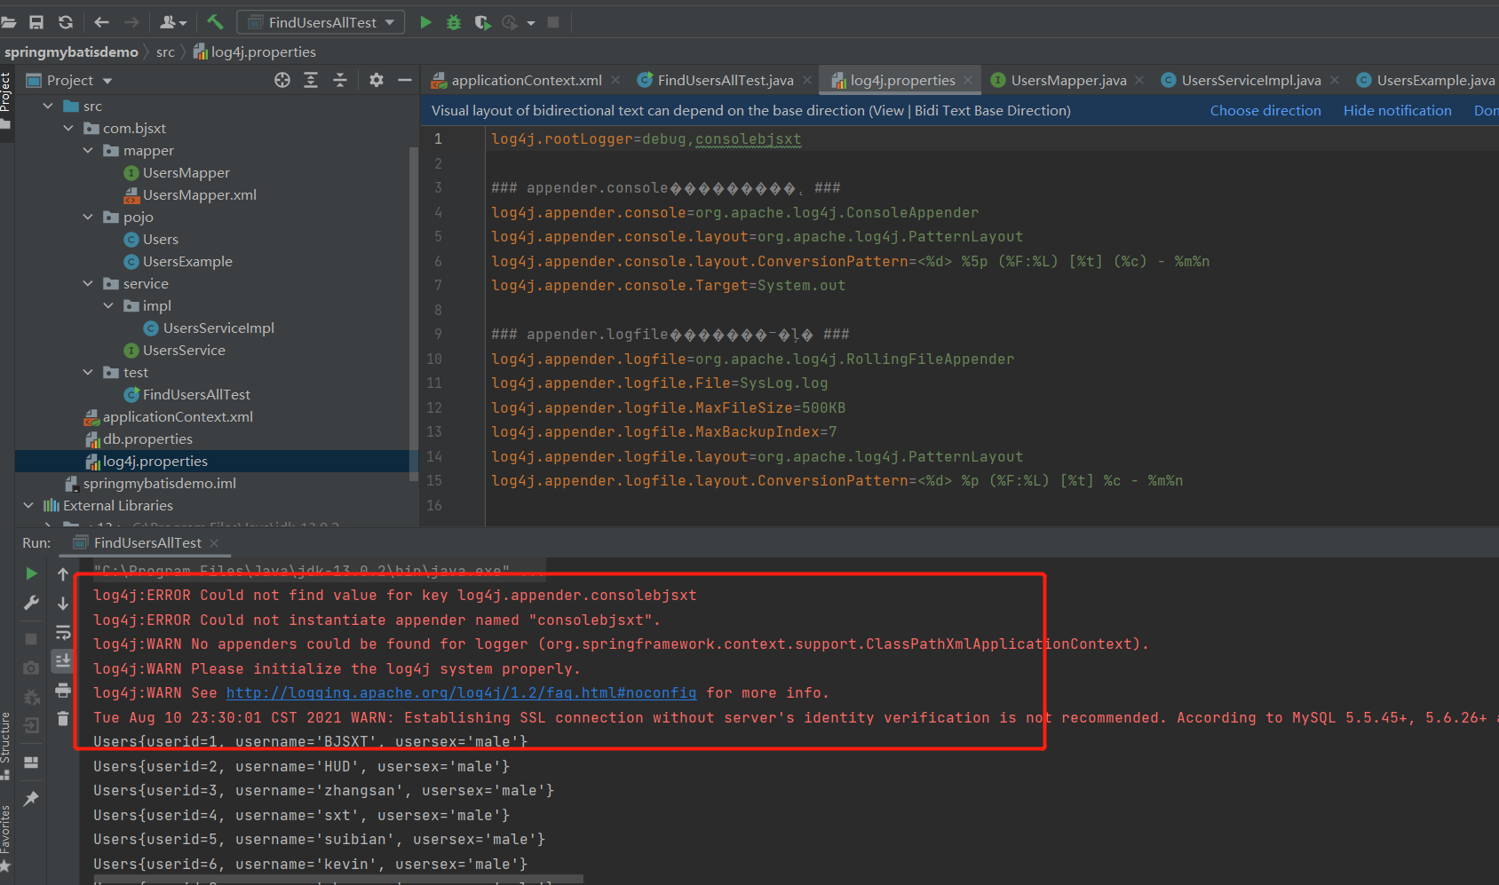Navigate back with the left arrow icon
Screen dimensions: 1499x885
pyautogui.click(x=102, y=22)
